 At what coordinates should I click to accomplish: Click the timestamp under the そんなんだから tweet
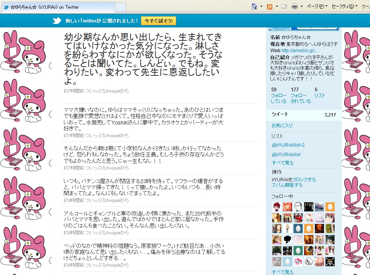pyautogui.click(x=74, y=168)
